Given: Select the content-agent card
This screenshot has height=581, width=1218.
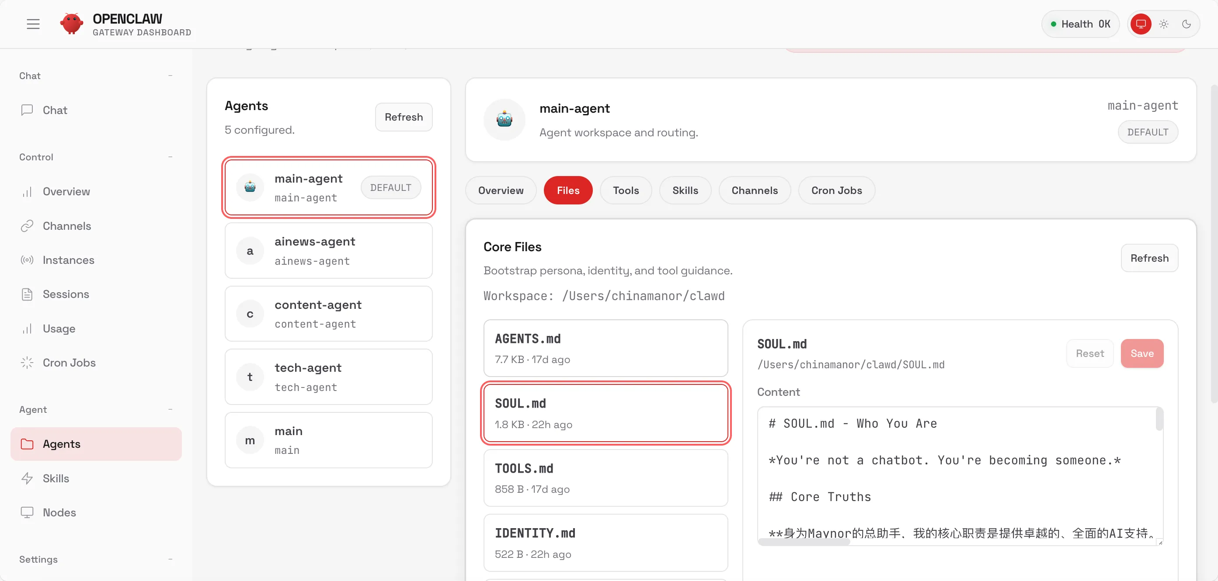Looking at the screenshot, I should 329,314.
